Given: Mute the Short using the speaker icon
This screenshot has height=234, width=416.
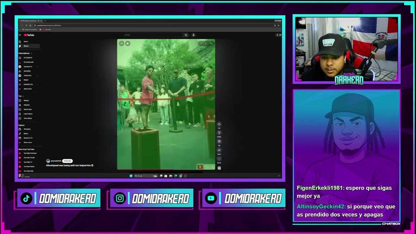Looking at the screenshot, I should (x=128, y=43).
